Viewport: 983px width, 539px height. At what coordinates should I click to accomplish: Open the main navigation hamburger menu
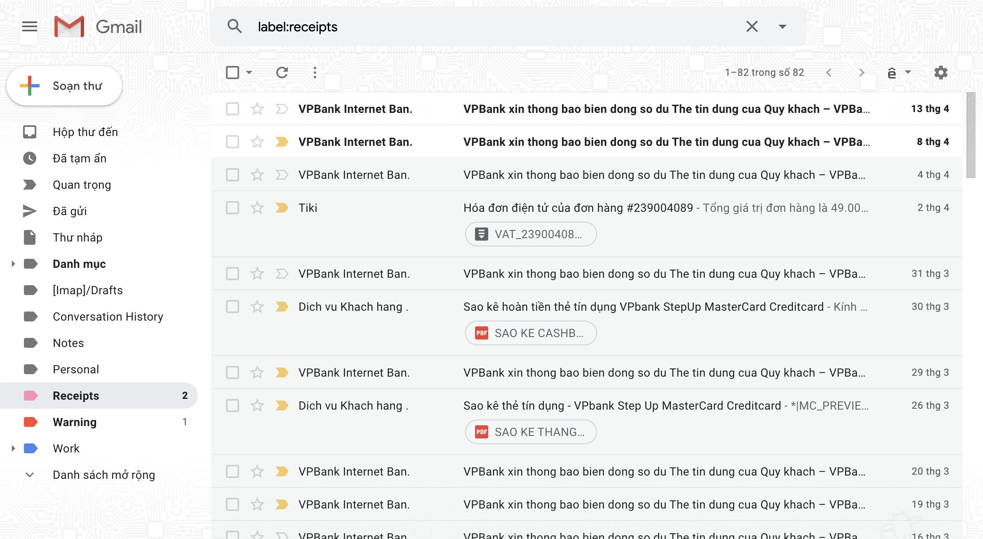29,26
